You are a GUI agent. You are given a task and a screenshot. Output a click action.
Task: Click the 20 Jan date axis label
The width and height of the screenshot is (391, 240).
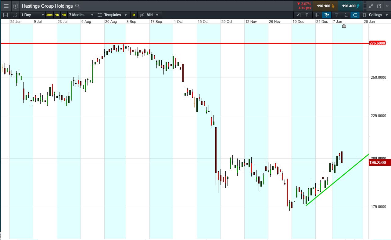click(369, 22)
